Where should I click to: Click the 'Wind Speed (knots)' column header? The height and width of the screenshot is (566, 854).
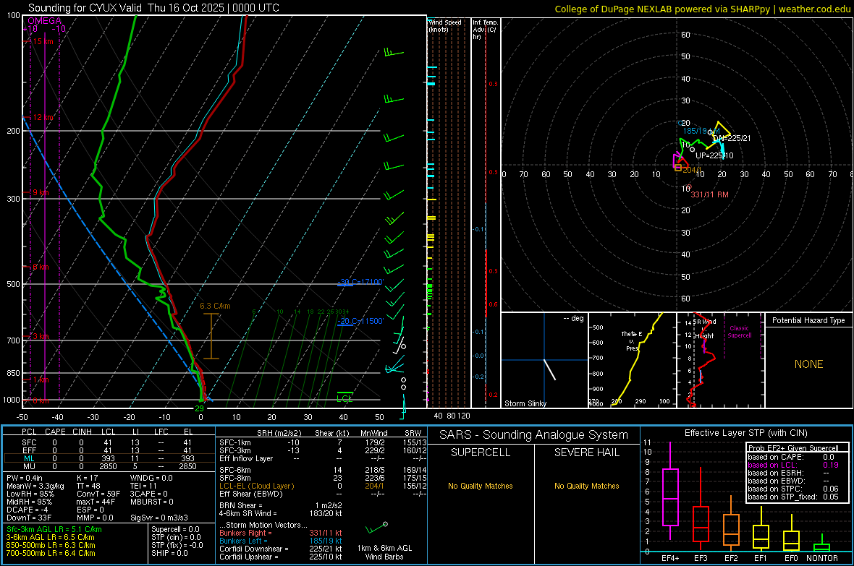click(x=445, y=25)
